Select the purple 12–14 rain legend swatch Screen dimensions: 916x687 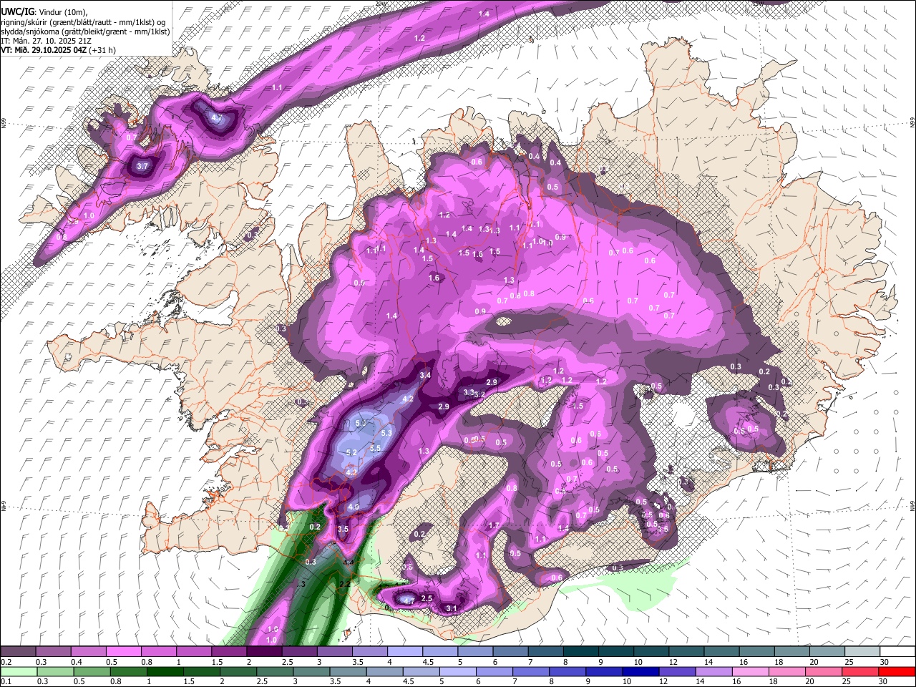tap(677, 671)
